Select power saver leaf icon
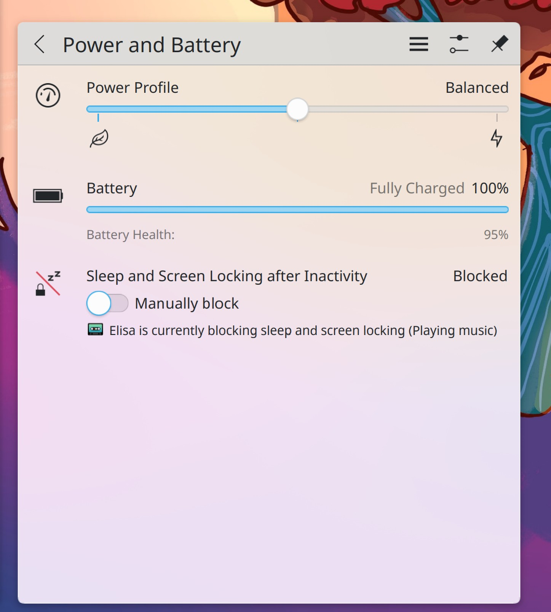Viewport: 551px width, 612px height. pos(99,138)
